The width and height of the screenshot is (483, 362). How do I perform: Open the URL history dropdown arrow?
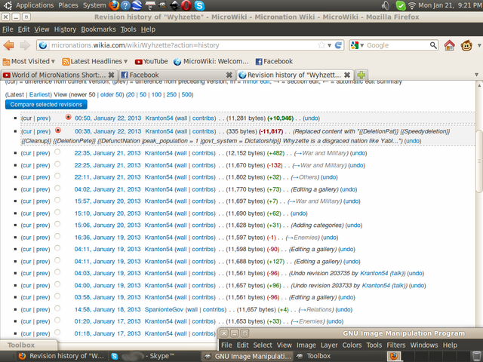[329, 45]
